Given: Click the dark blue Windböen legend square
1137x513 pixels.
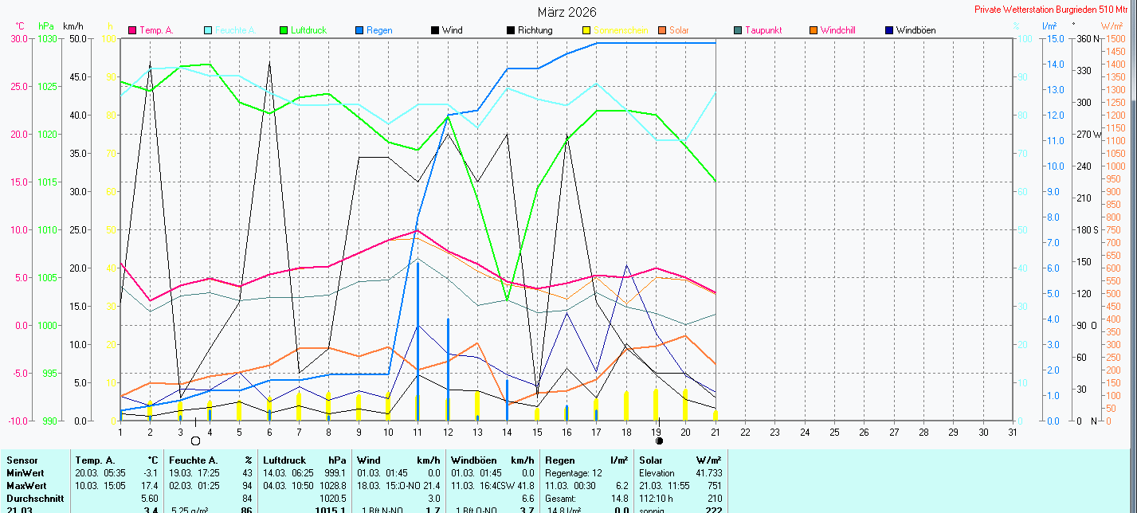Looking at the screenshot, I should coord(889,30).
